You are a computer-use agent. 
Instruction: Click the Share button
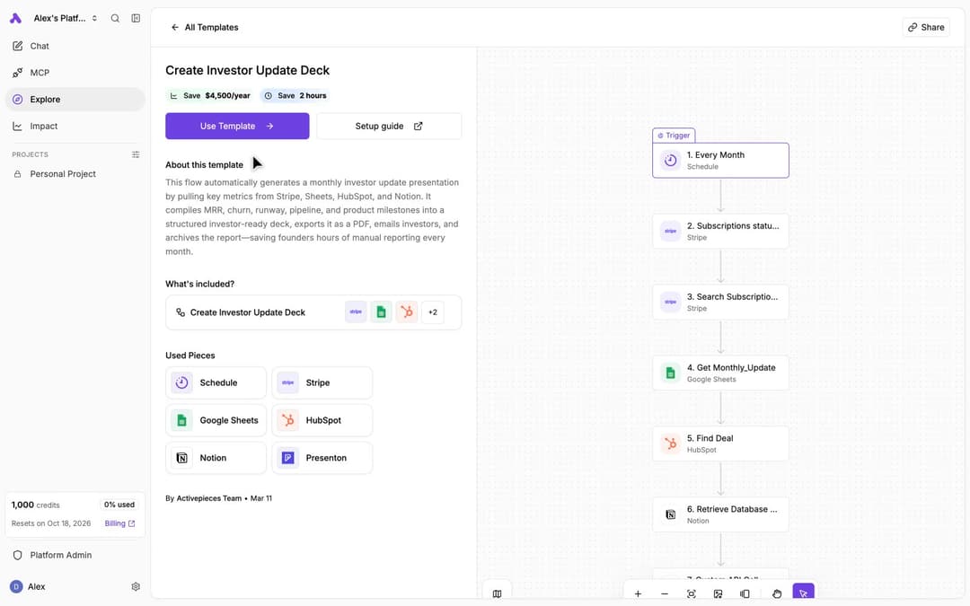pos(925,27)
